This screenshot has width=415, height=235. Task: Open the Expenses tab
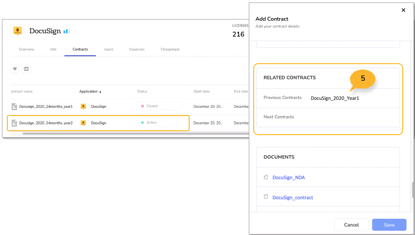tap(137, 49)
